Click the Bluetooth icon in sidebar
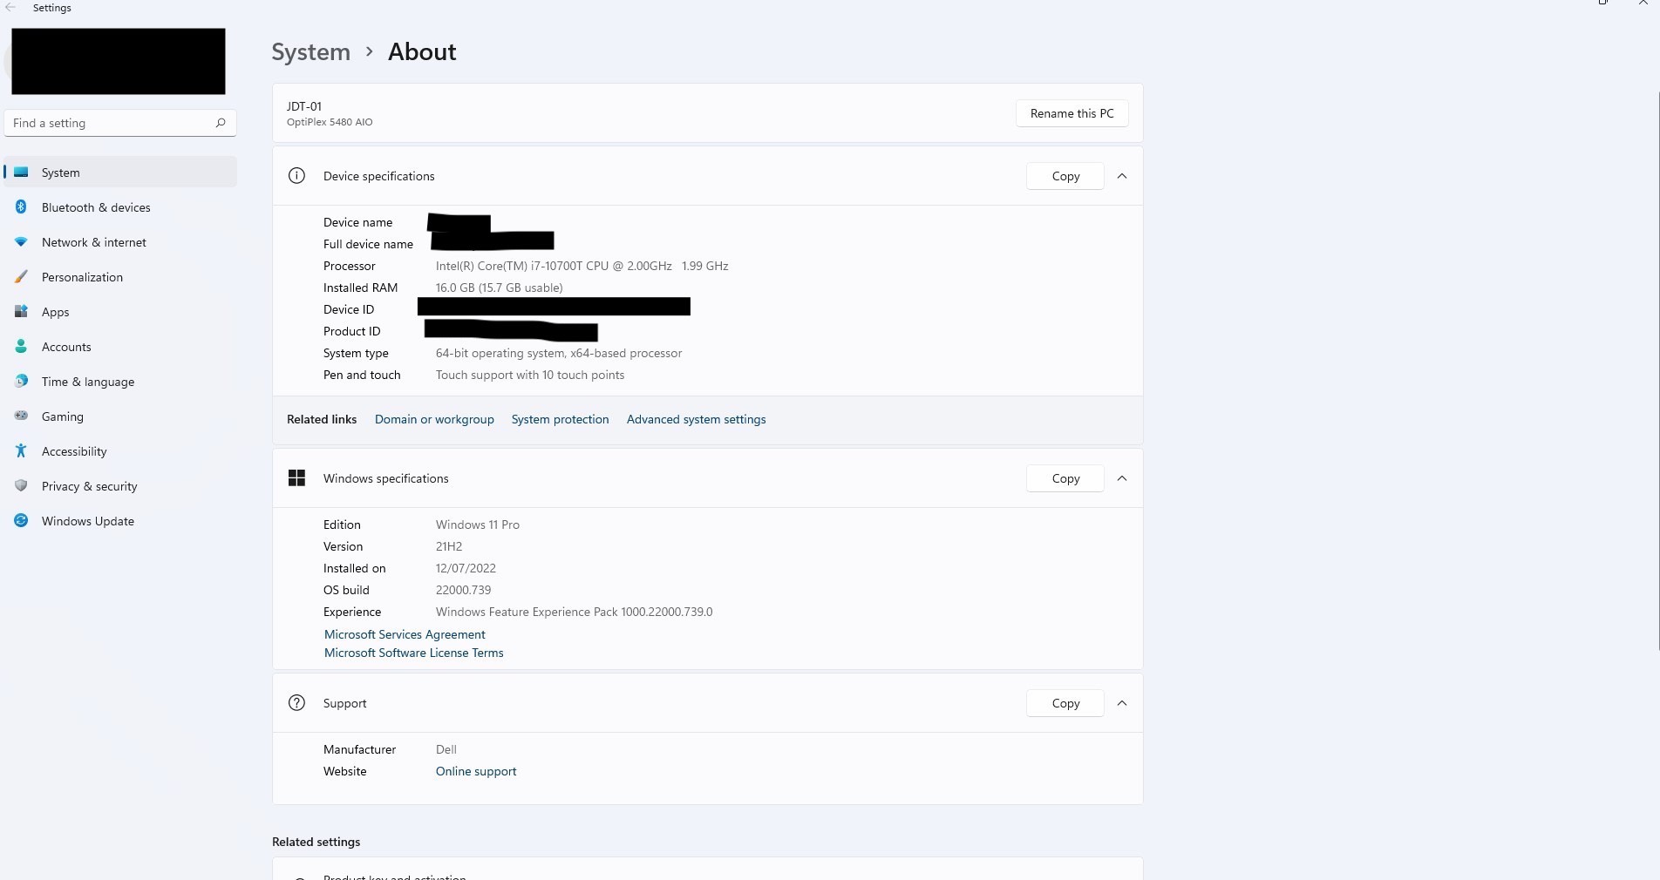1660x880 pixels. (21, 207)
